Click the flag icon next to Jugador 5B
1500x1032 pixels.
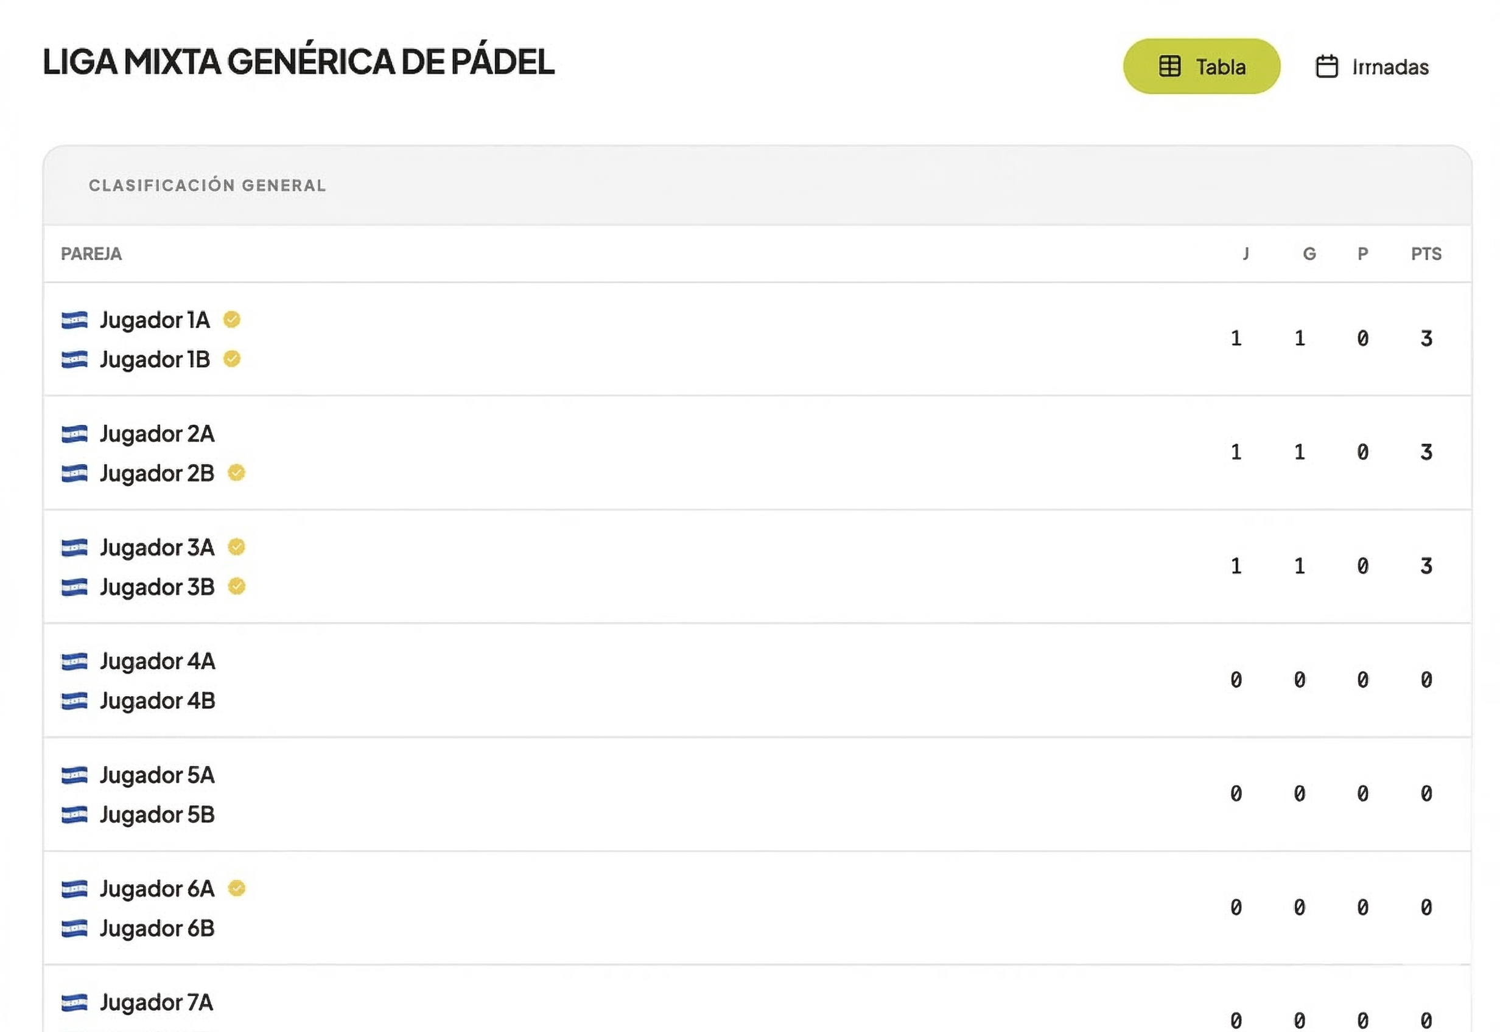pos(74,815)
